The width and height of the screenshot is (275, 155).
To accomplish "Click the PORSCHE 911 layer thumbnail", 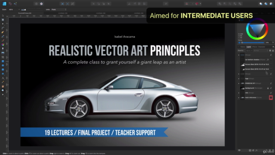I will pos(242,83).
